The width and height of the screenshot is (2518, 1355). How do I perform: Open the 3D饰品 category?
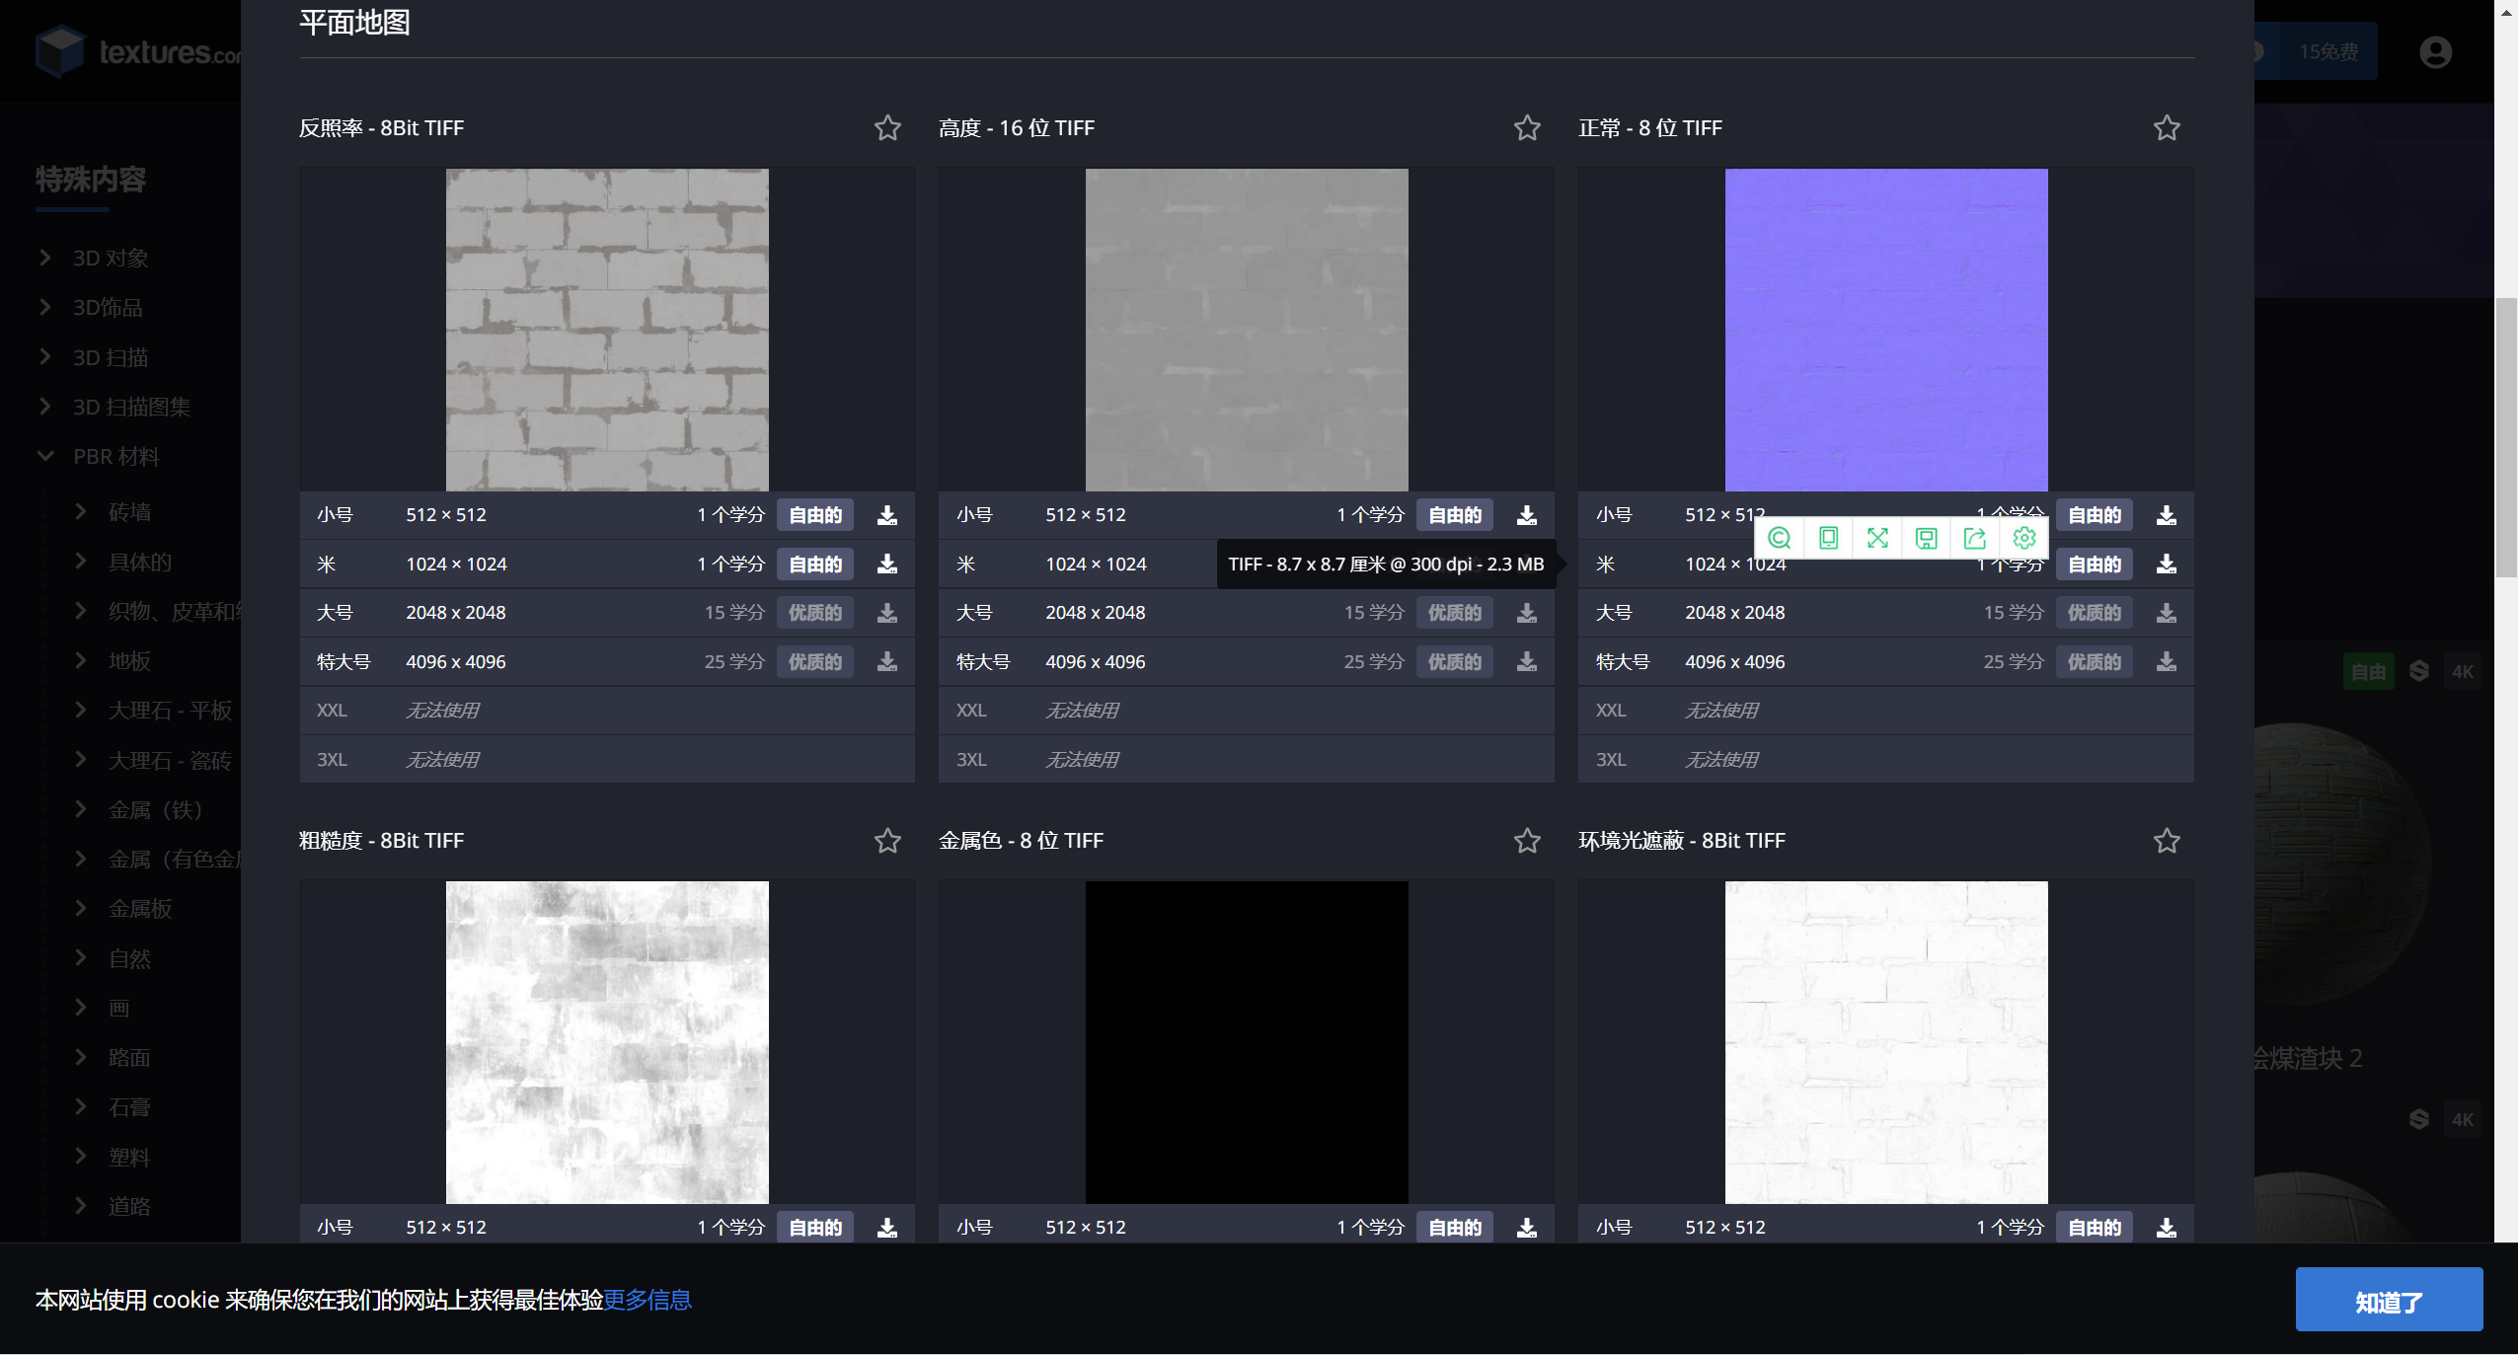pyautogui.click(x=108, y=308)
